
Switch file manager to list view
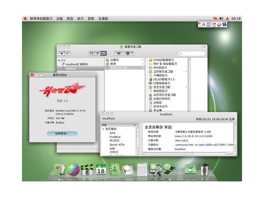click(98, 53)
